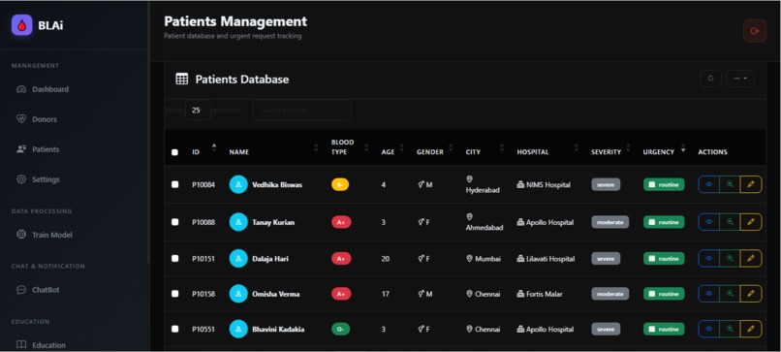Click the Ahmedabad city cell
Screen dimensions: 781x352
[484, 222]
